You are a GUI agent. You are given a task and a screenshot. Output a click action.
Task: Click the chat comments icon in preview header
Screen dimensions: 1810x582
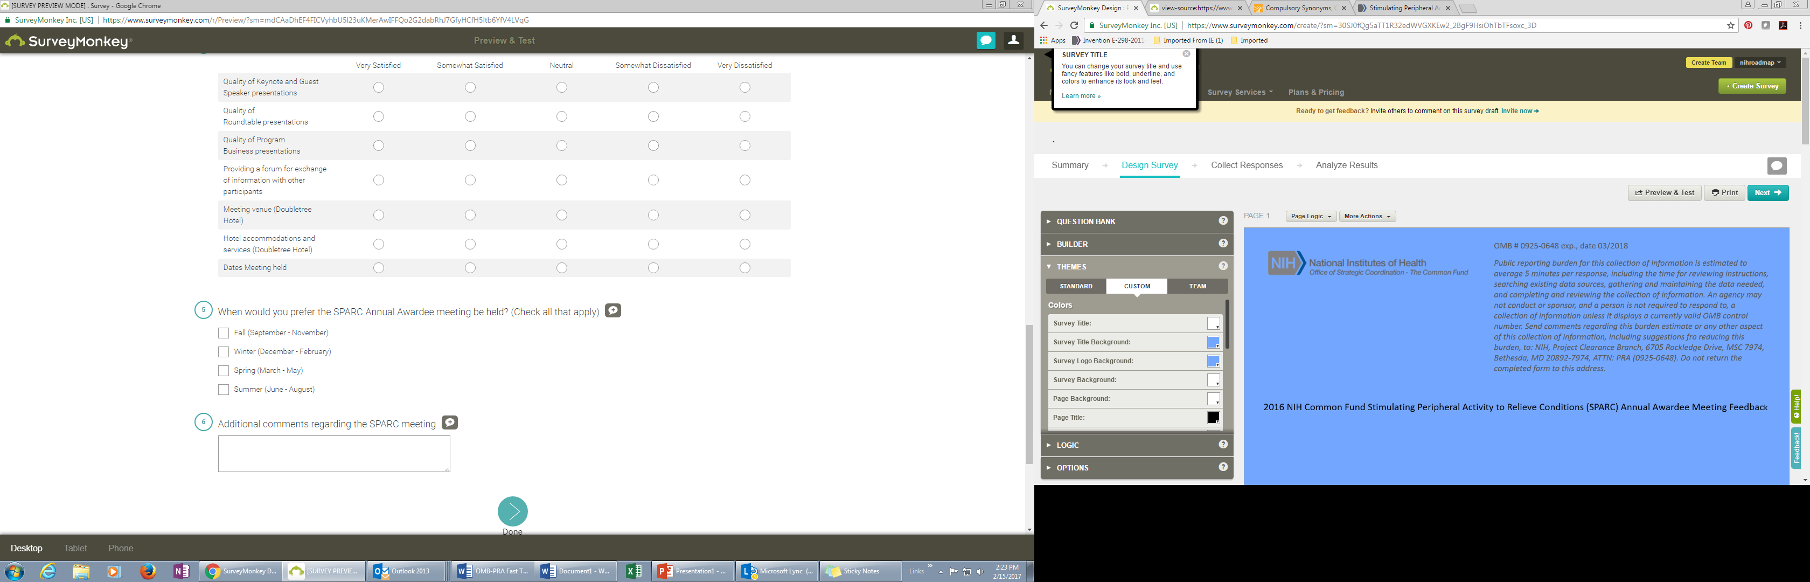pos(986,41)
